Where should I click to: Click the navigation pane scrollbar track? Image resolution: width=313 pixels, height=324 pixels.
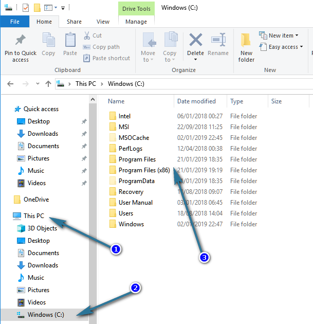tap(93, 213)
